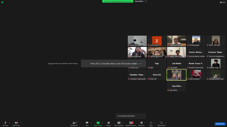
Task: Open Whiteboards
Action: click(161, 123)
